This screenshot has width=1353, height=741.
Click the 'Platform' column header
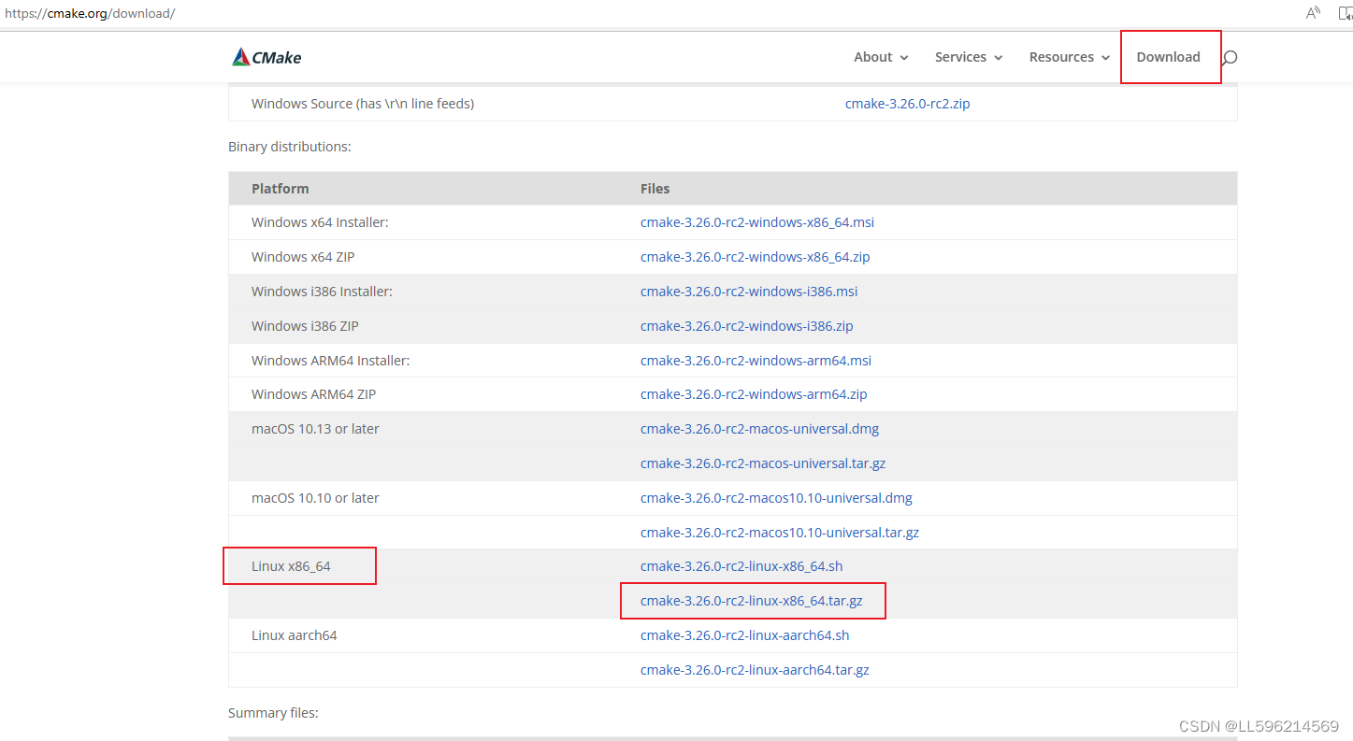tap(280, 189)
